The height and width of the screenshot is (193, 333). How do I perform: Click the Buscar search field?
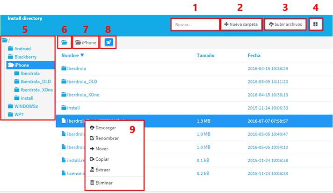[x=195, y=25]
